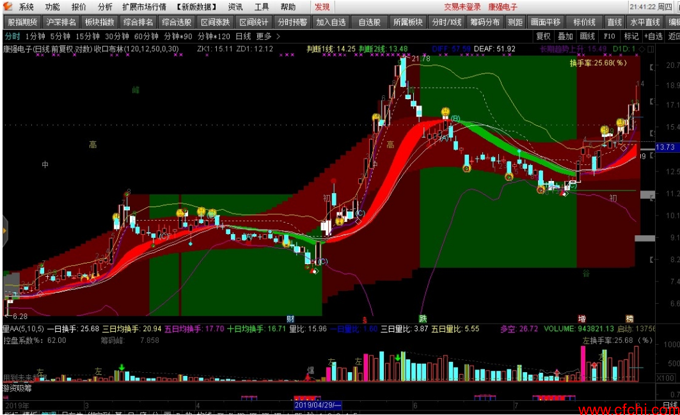The height and width of the screenshot is (415, 680).
Task: Click the red $ marker below the chart
Action: 364,320
